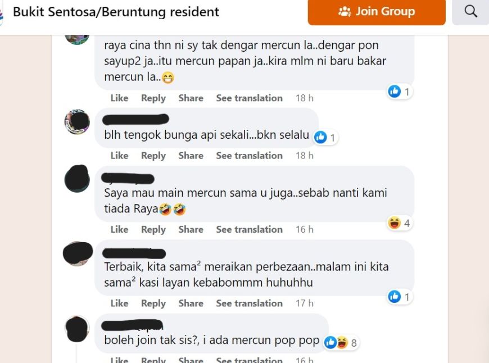
Task: Open the search magnifier icon
Action: click(x=470, y=12)
